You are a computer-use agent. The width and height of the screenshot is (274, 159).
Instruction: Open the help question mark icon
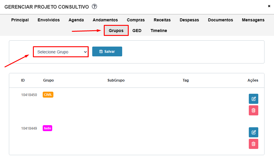[94, 7]
